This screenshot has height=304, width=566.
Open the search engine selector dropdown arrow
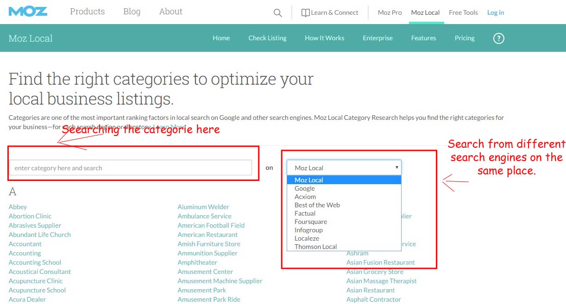(x=397, y=168)
